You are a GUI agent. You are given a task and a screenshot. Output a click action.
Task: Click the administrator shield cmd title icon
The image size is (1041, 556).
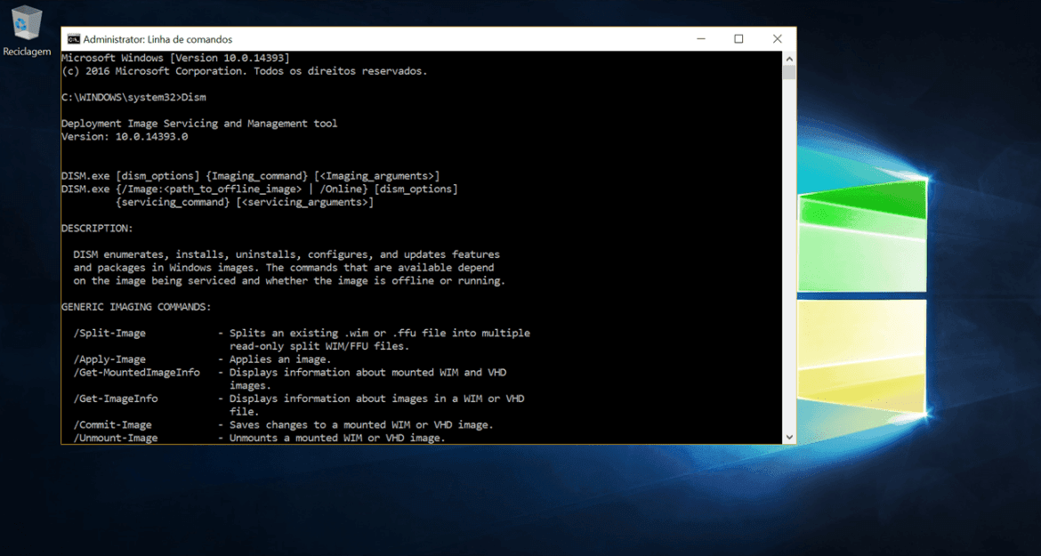point(73,38)
